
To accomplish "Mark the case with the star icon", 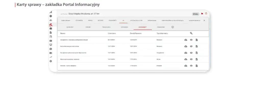I will (206, 13).
